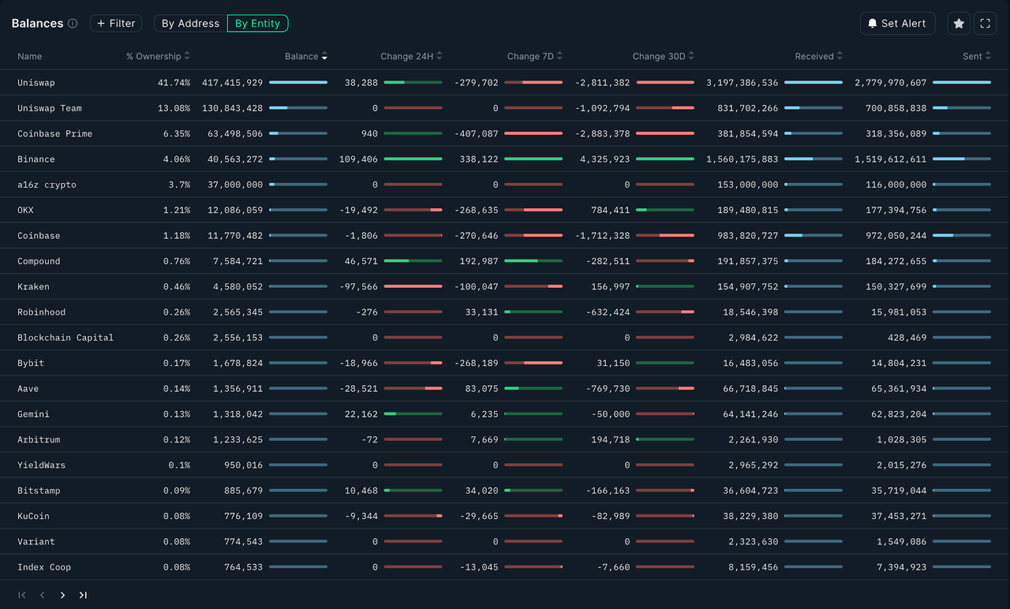Sort by Change 24H column
This screenshot has width=1010, height=609.
point(411,56)
